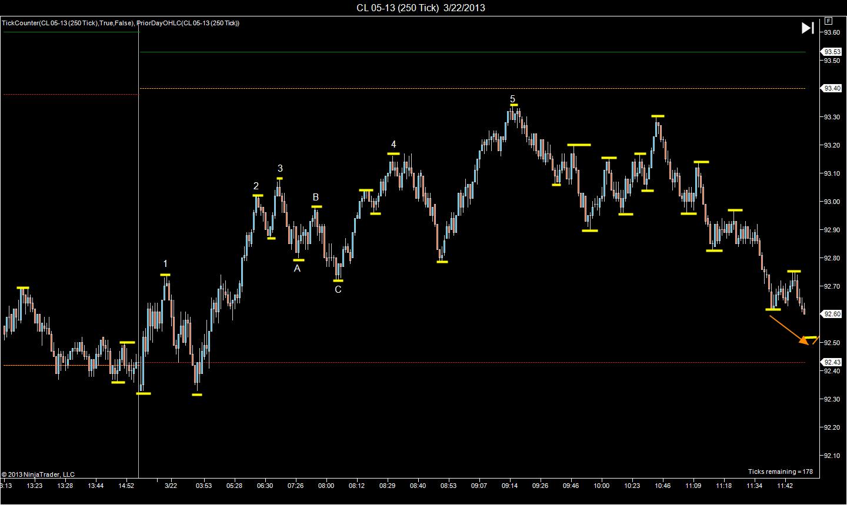Click the 93.10 price axis label
The image size is (847, 505).
(x=832, y=173)
